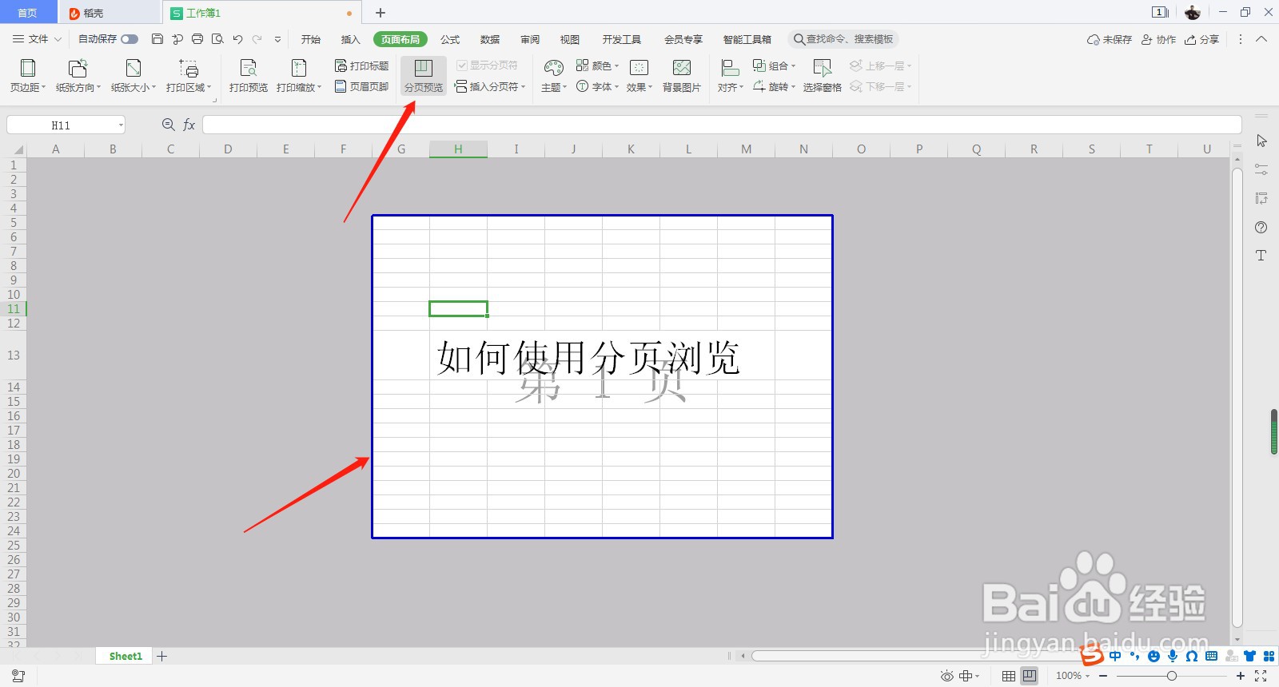The width and height of the screenshot is (1279, 687).
Task: Click the zoom out minus button
Action: [1103, 676]
